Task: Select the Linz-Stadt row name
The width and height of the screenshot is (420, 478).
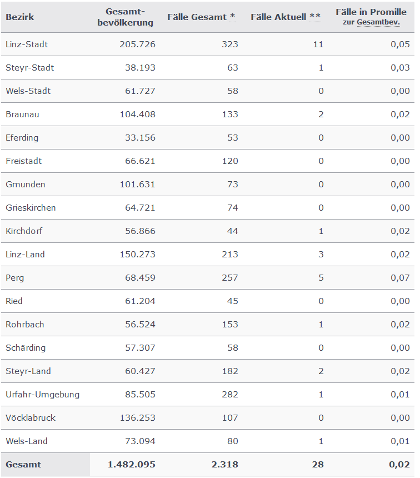Action: tap(27, 44)
